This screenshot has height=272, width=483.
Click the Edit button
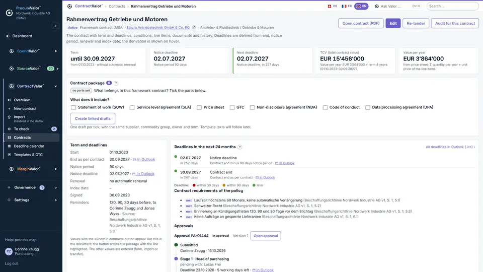[x=393, y=24]
